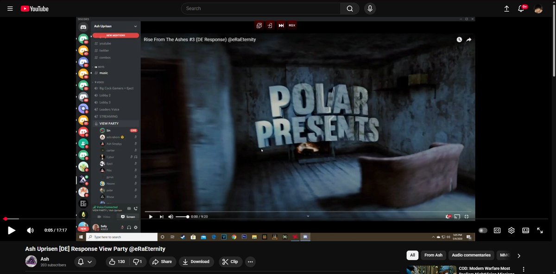Select the Audio commentaries filter chip

click(471, 255)
